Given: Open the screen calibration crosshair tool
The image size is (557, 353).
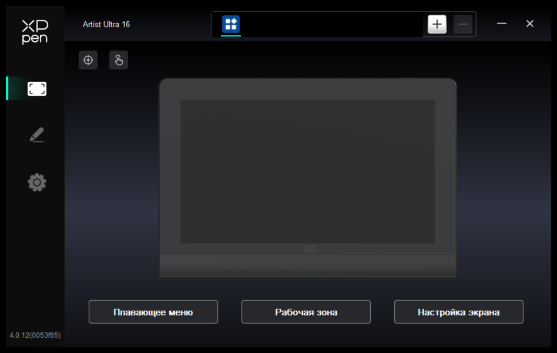Looking at the screenshot, I should point(88,60).
